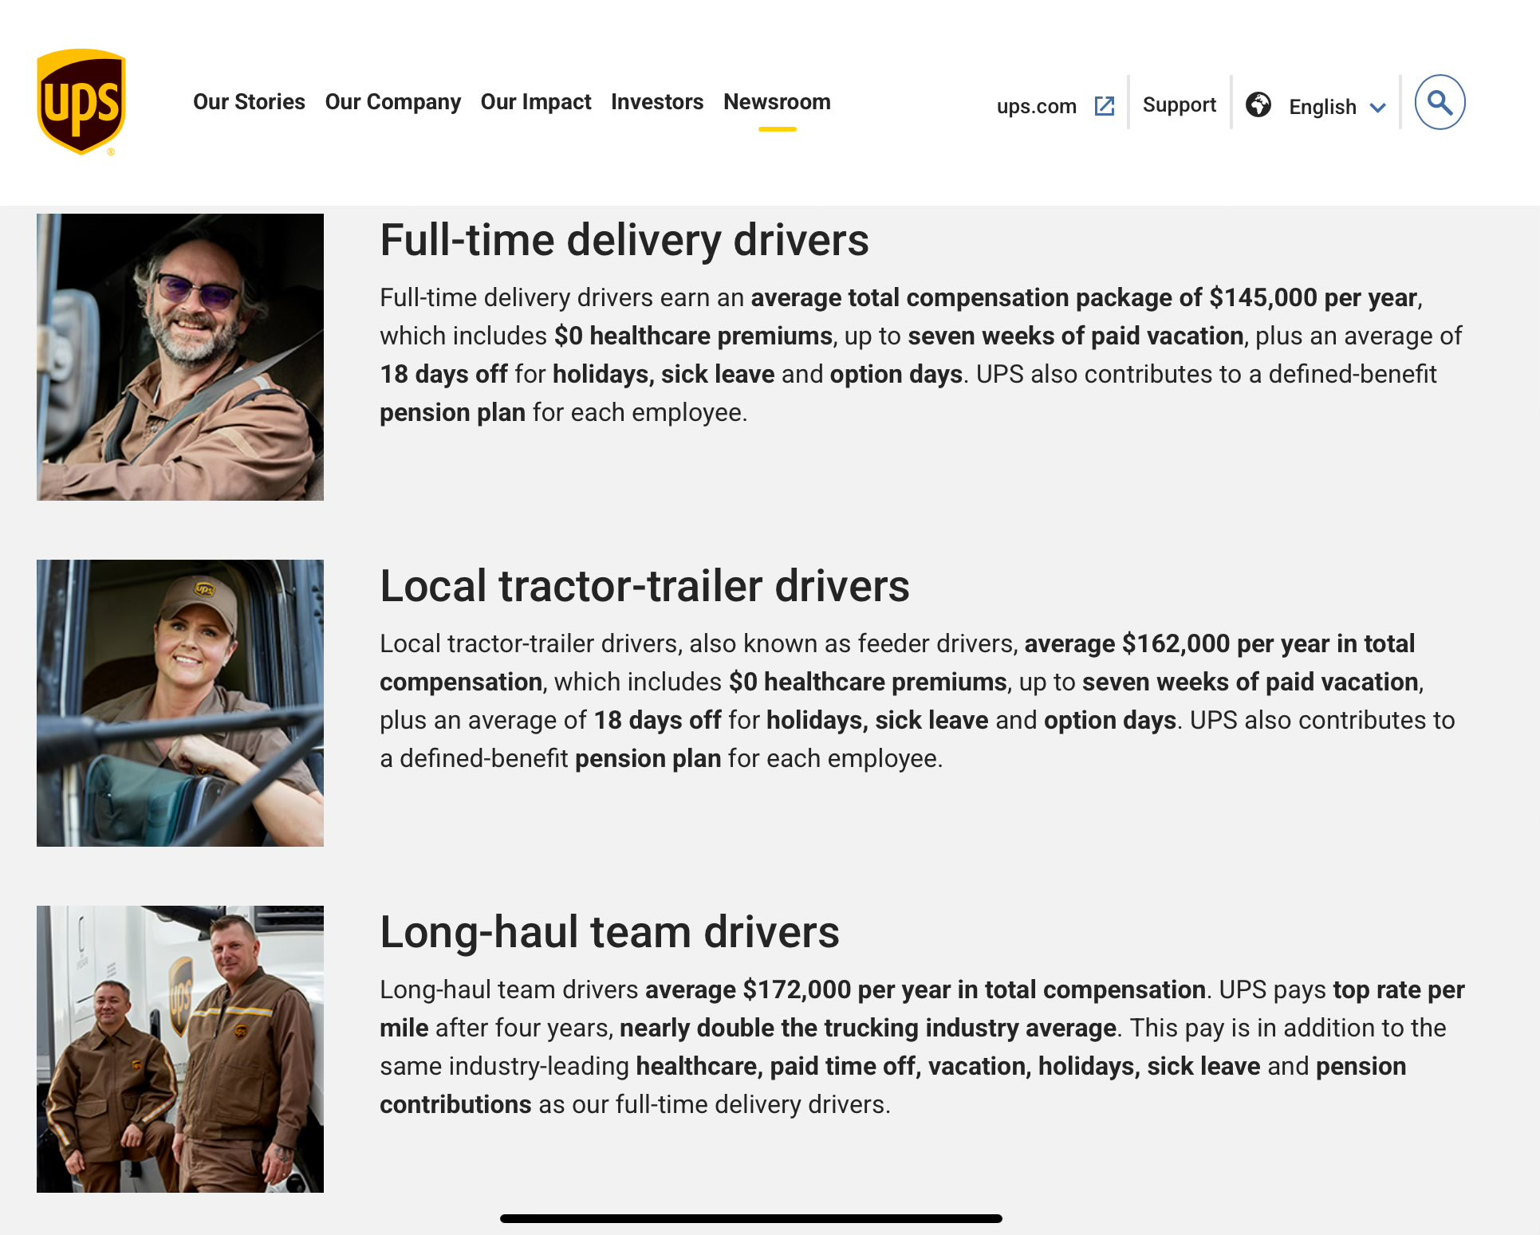Click the full-time delivery driver photo
Screen dimensions: 1540x1235
click(x=180, y=357)
